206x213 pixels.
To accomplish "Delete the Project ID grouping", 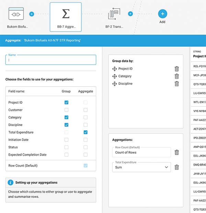I will 177,69.
